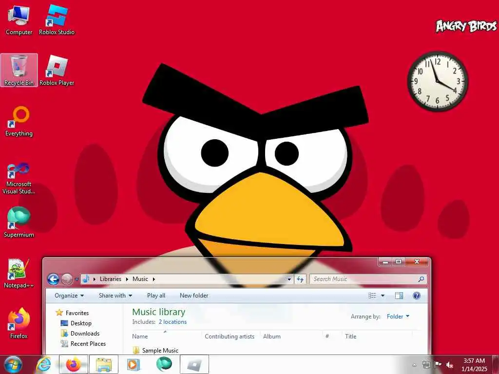This screenshot has width=499, height=374.
Task: Open the Arrange by Folder dropdown
Action: pyautogui.click(x=398, y=317)
